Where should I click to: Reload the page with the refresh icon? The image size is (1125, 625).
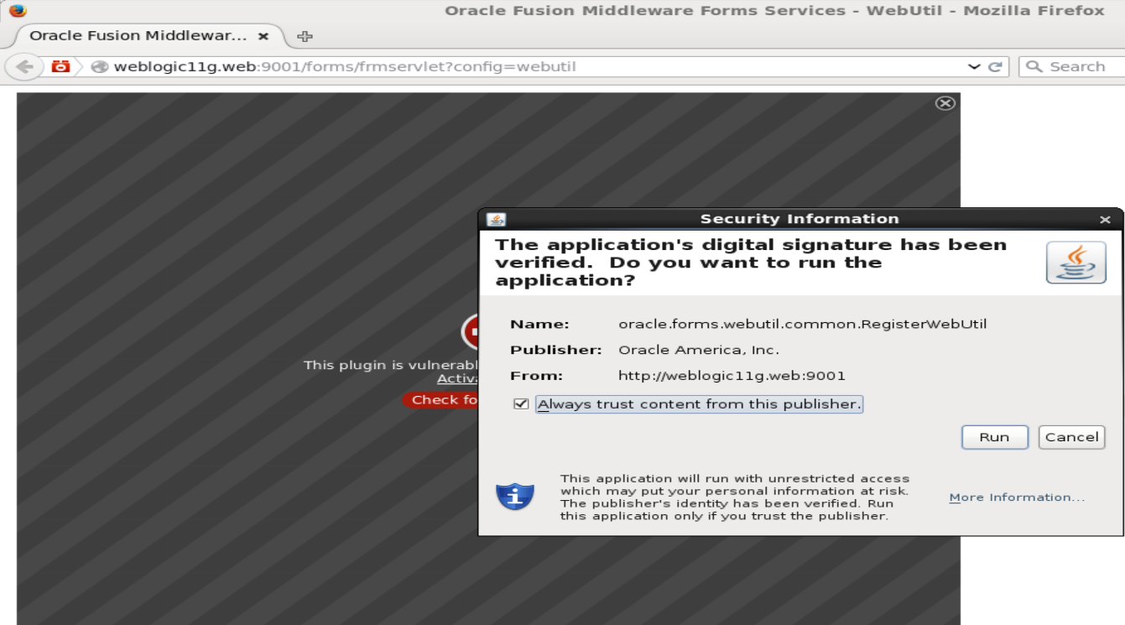point(995,66)
